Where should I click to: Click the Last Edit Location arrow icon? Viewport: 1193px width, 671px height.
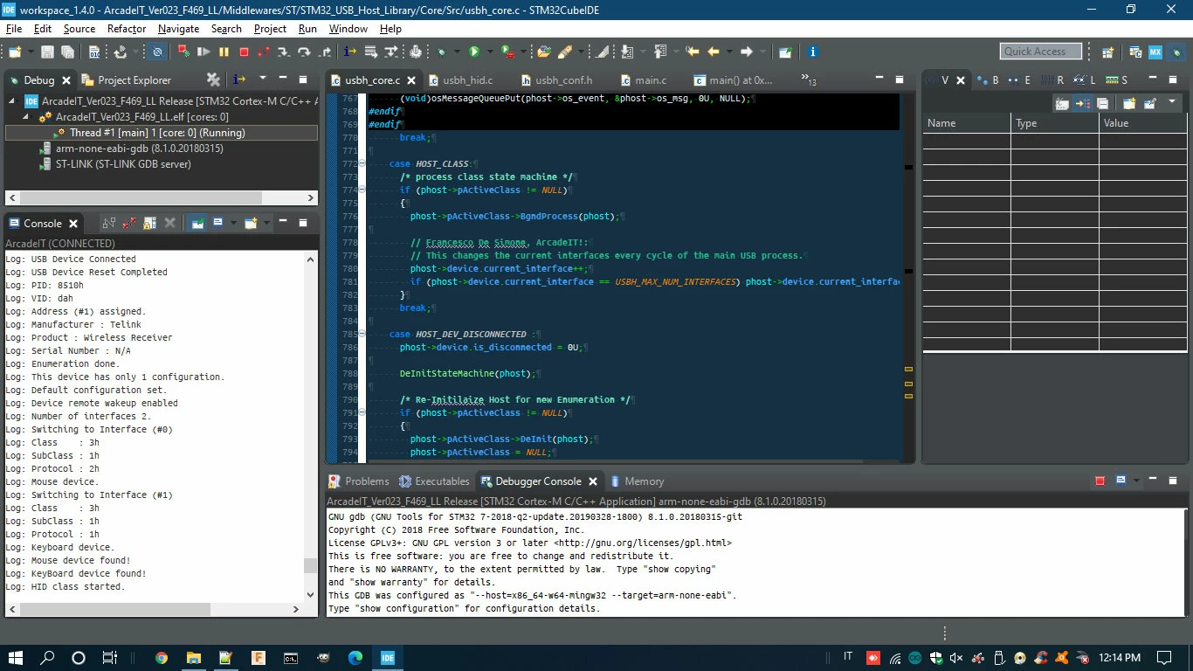coord(693,52)
